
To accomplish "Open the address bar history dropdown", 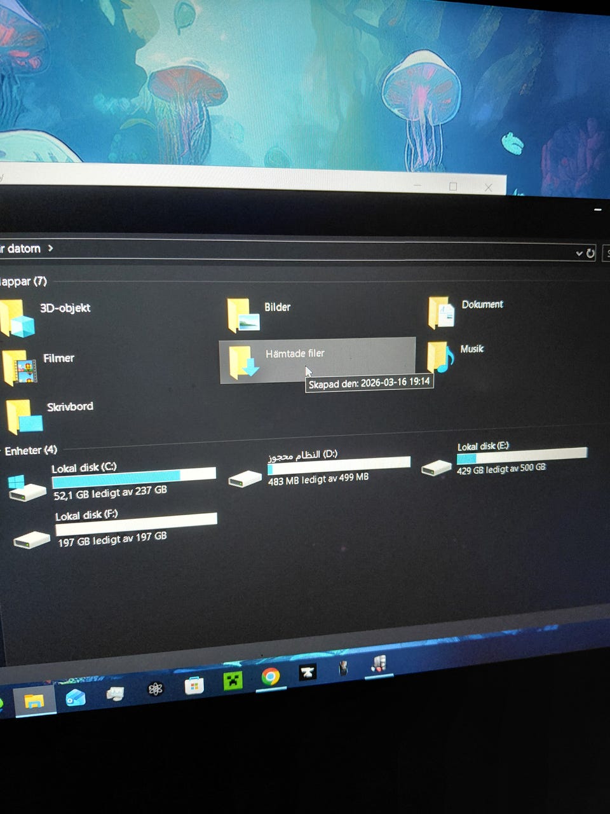I will 579,253.
